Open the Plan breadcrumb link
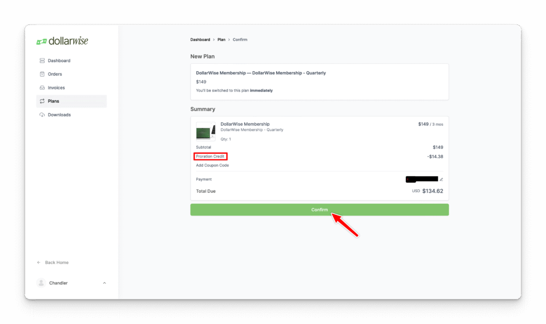The width and height of the screenshot is (546, 324). coord(221,39)
